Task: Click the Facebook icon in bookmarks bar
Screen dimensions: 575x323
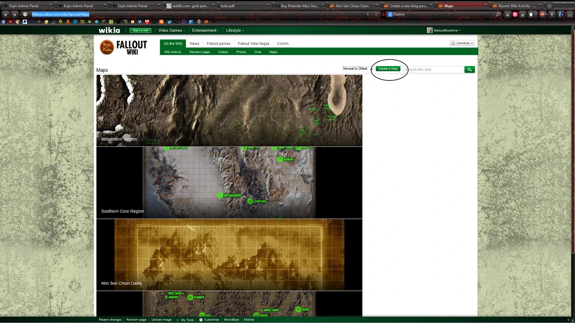Action: 3,22
